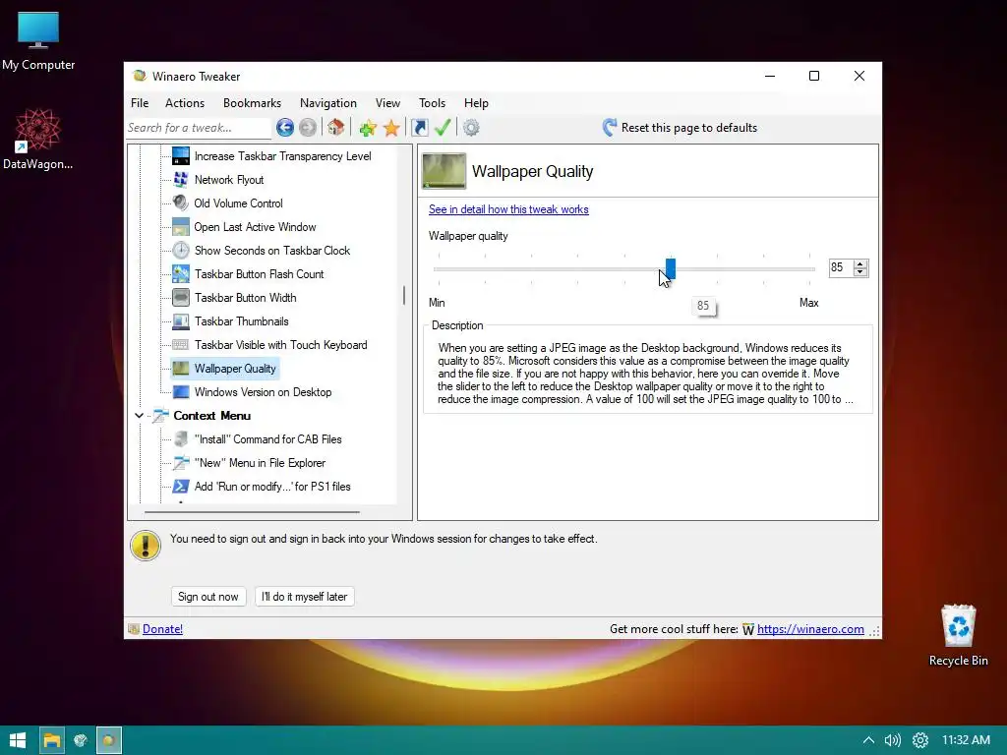Open the Help menu
1007x755 pixels.
[477, 102]
